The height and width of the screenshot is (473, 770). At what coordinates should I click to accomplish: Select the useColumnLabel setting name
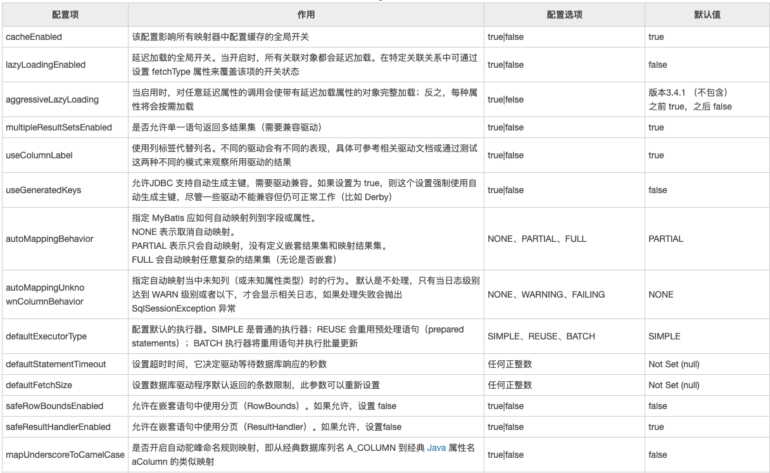pos(39,155)
